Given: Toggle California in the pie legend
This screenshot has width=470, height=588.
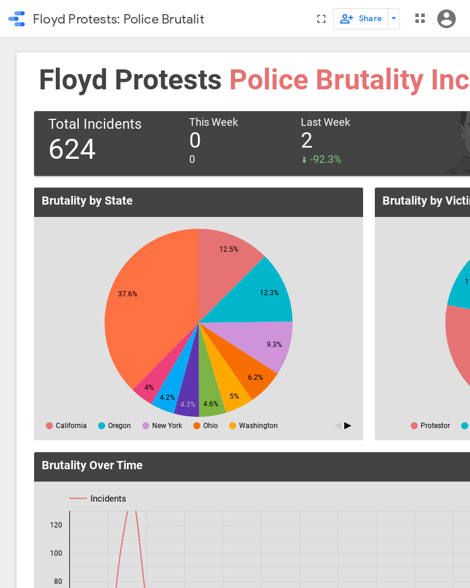Looking at the screenshot, I should pos(66,426).
